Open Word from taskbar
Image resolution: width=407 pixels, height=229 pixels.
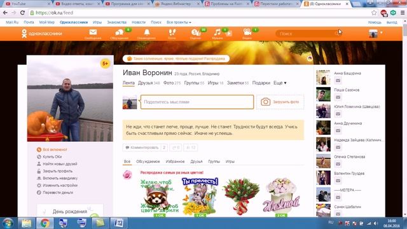click(x=119, y=223)
